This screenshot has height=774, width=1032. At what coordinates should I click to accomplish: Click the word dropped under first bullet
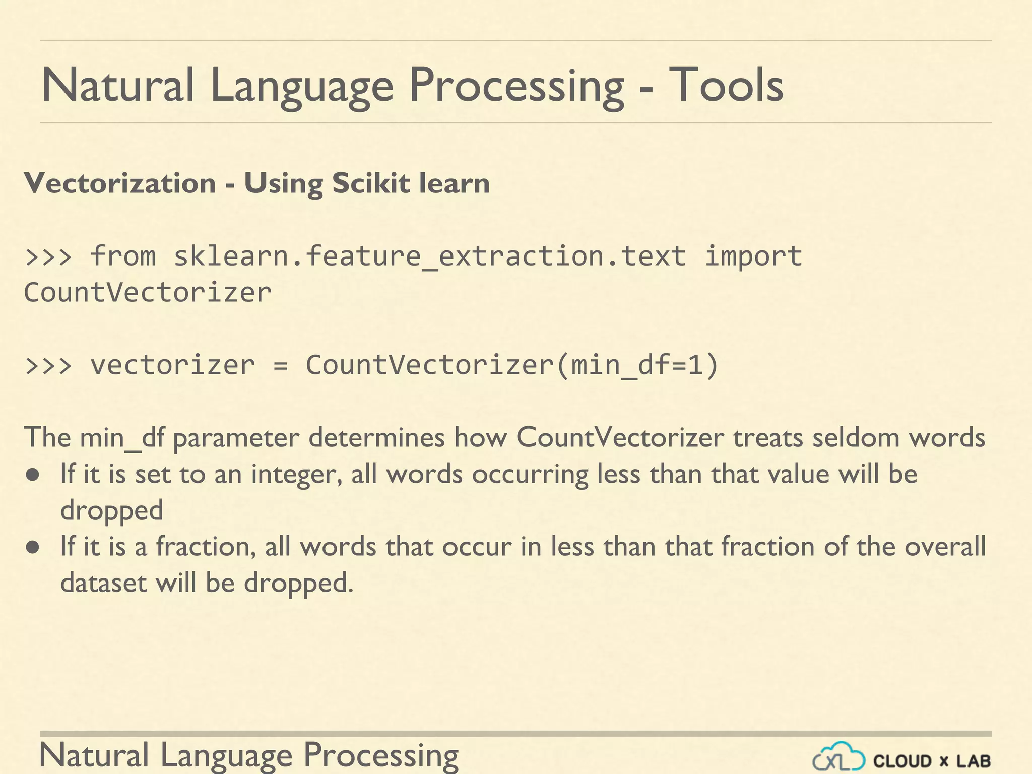(x=111, y=510)
